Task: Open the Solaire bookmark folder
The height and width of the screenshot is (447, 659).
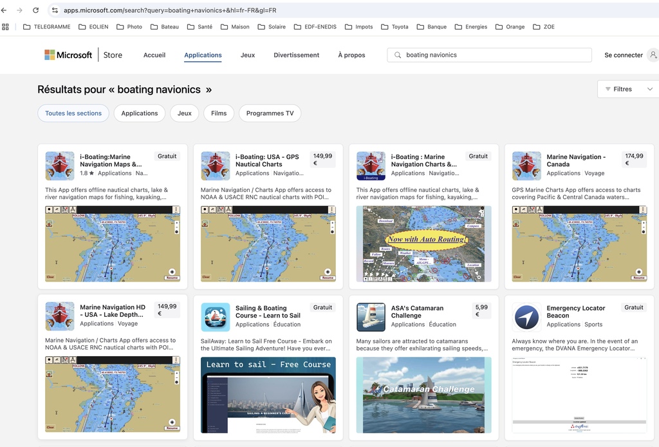Action: [272, 27]
